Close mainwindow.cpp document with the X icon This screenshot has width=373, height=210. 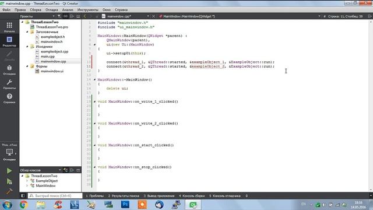point(153,16)
